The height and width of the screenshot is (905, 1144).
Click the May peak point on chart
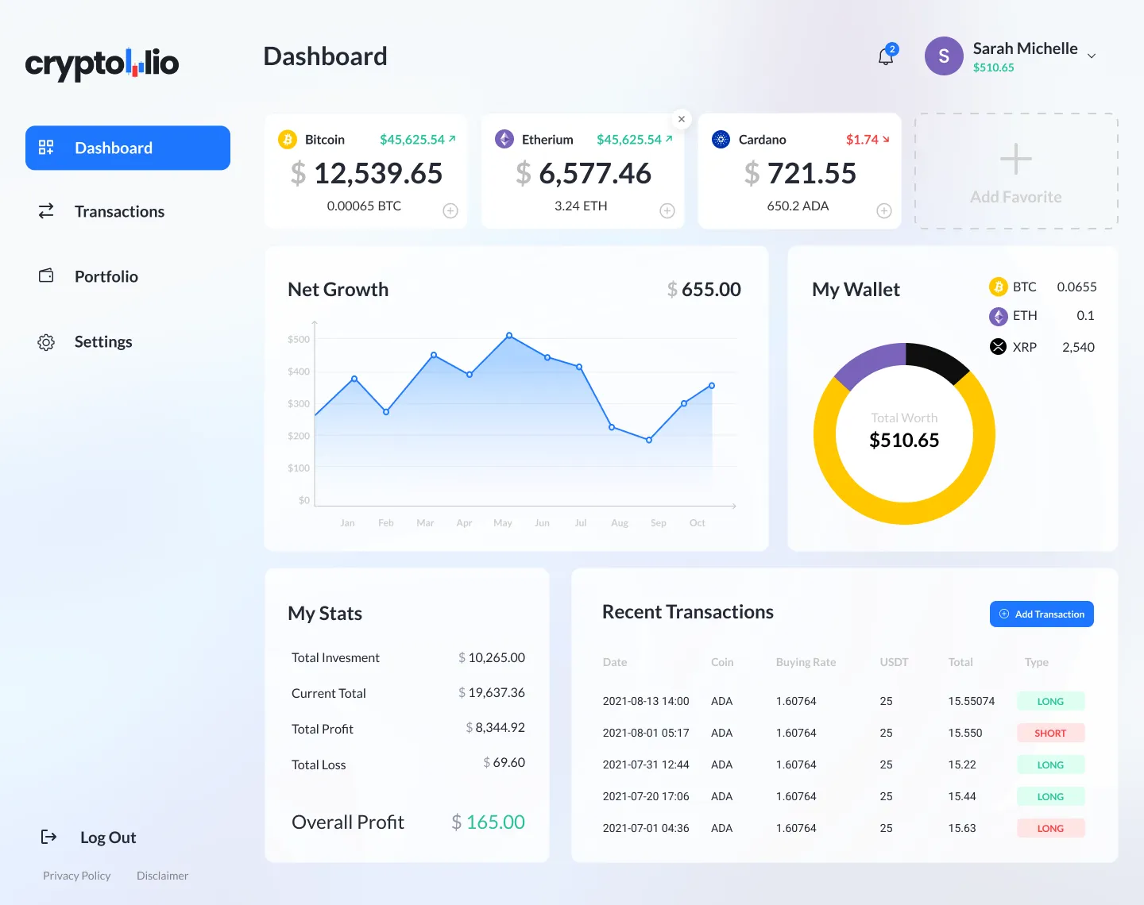point(509,335)
